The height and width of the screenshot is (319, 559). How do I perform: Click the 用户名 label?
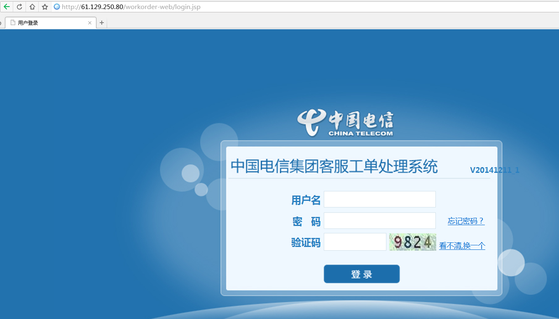(306, 200)
